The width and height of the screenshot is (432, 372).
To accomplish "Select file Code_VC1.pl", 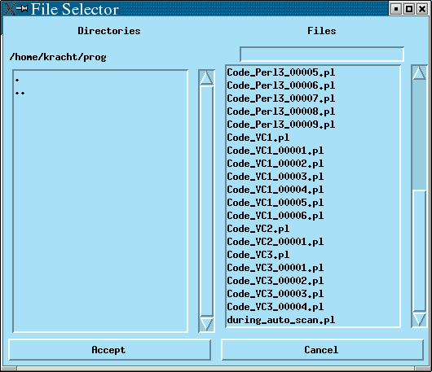I will click(x=258, y=138).
